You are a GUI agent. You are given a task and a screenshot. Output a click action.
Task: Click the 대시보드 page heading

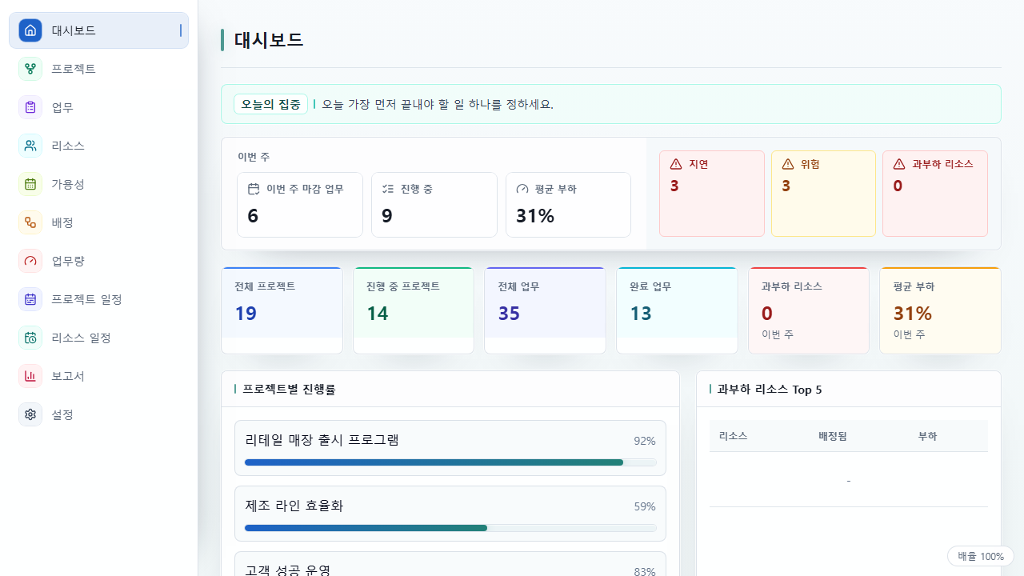click(269, 40)
